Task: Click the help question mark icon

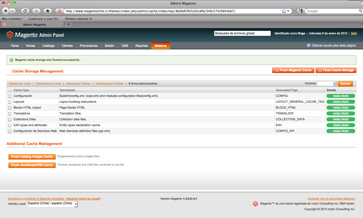Action: pos(309,46)
